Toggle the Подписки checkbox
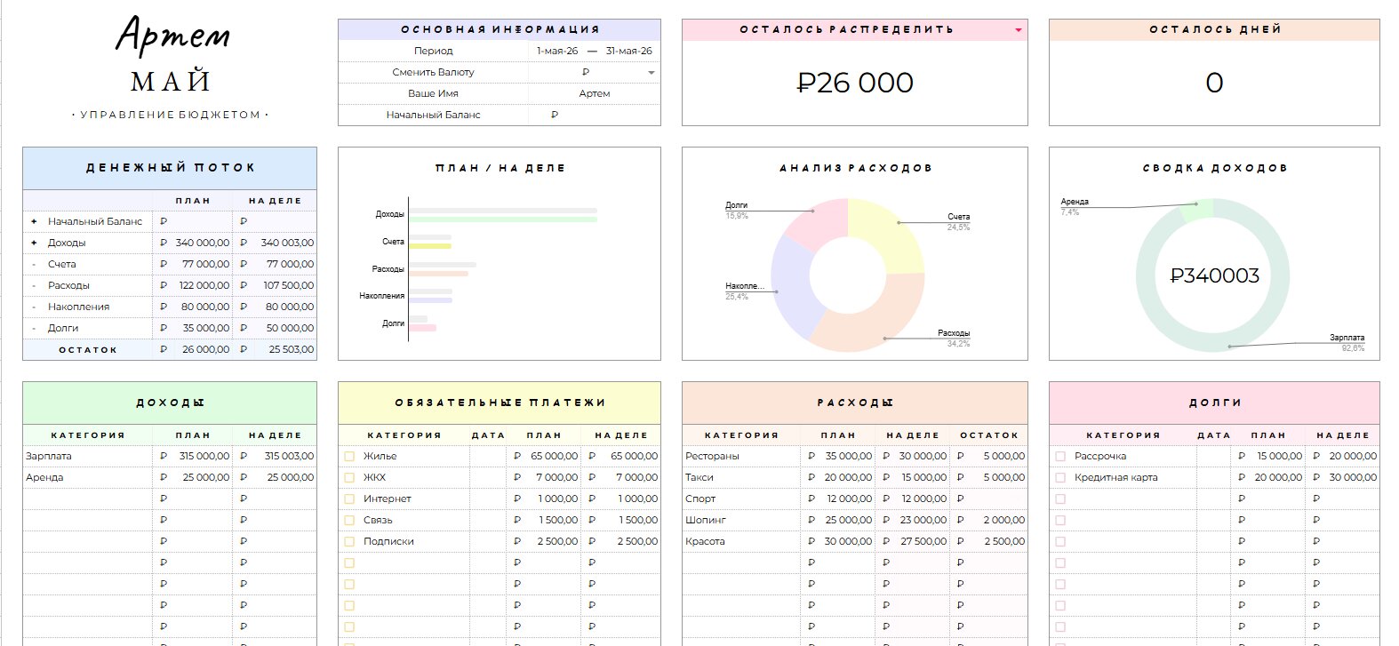1399x646 pixels. pyautogui.click(x=349, y=541)
